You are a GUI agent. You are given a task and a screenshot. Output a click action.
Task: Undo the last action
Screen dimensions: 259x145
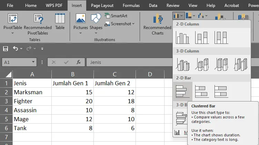tap(16, 49)
